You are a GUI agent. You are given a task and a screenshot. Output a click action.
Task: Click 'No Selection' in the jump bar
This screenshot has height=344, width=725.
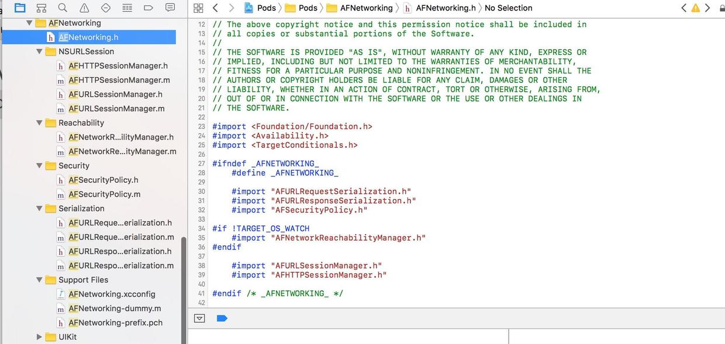point(508,8)
